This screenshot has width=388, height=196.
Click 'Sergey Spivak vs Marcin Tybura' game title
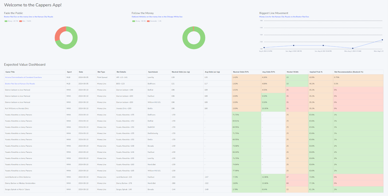(17, 189)
